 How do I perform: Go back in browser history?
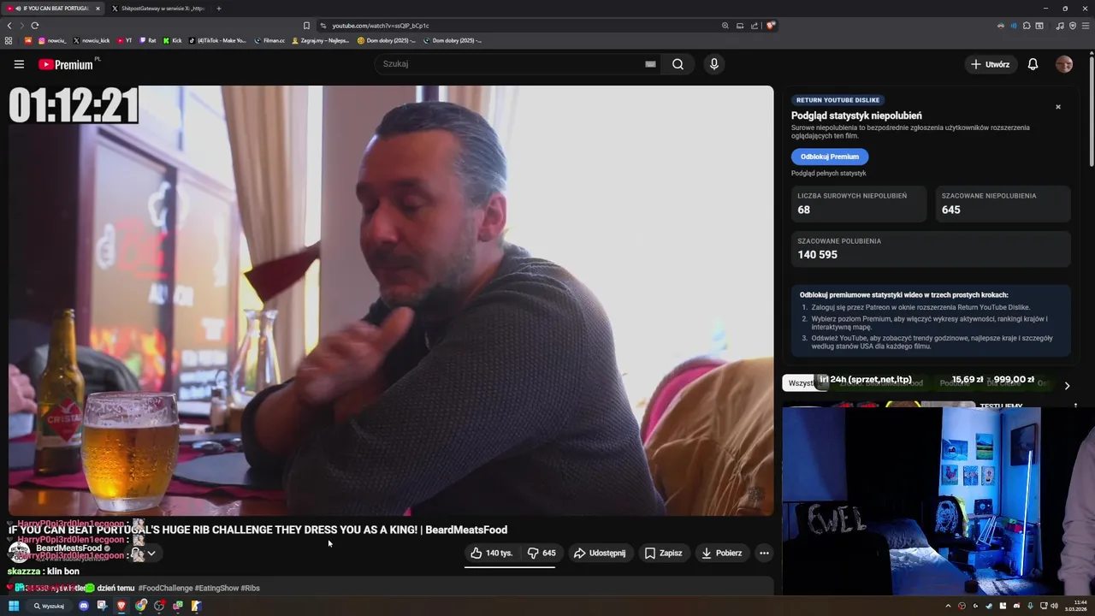[x=9, y=26]
